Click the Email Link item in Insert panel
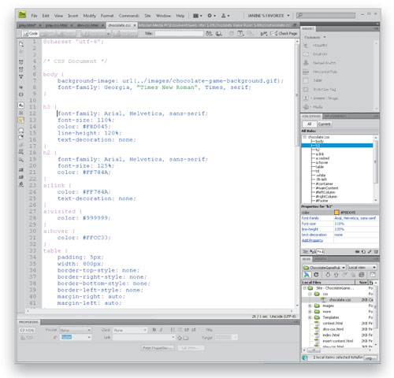 pos(315,54)
